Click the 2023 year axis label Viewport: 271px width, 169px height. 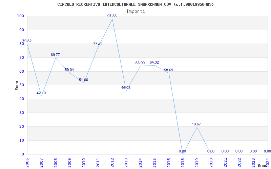(254, 163)
